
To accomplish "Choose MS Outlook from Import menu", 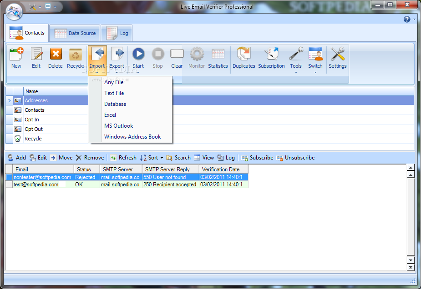I will pos(130,126).
